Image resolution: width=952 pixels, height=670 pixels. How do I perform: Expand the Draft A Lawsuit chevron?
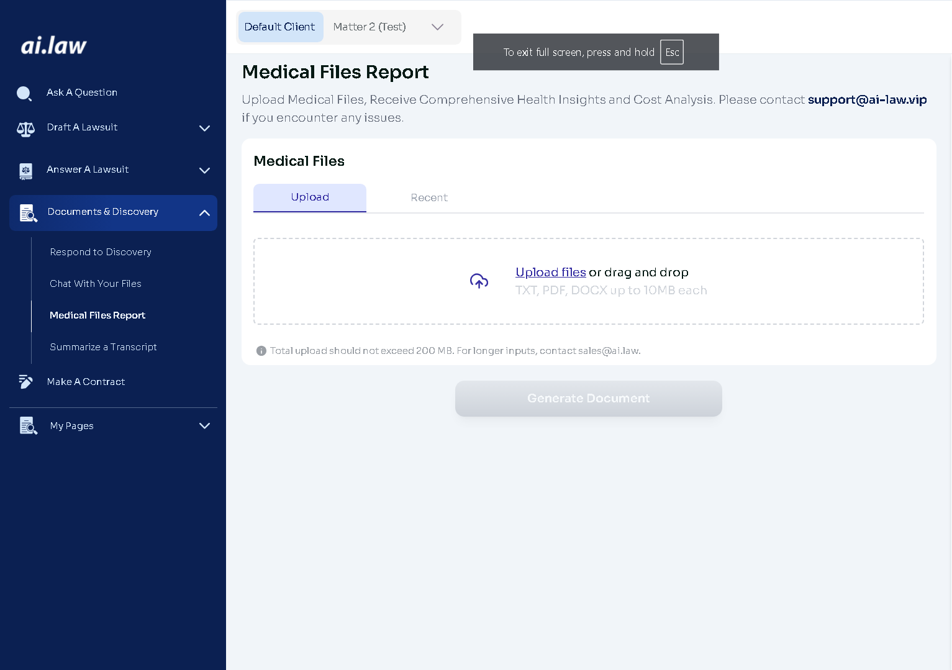pyautogui.click(x=204, y=129)
